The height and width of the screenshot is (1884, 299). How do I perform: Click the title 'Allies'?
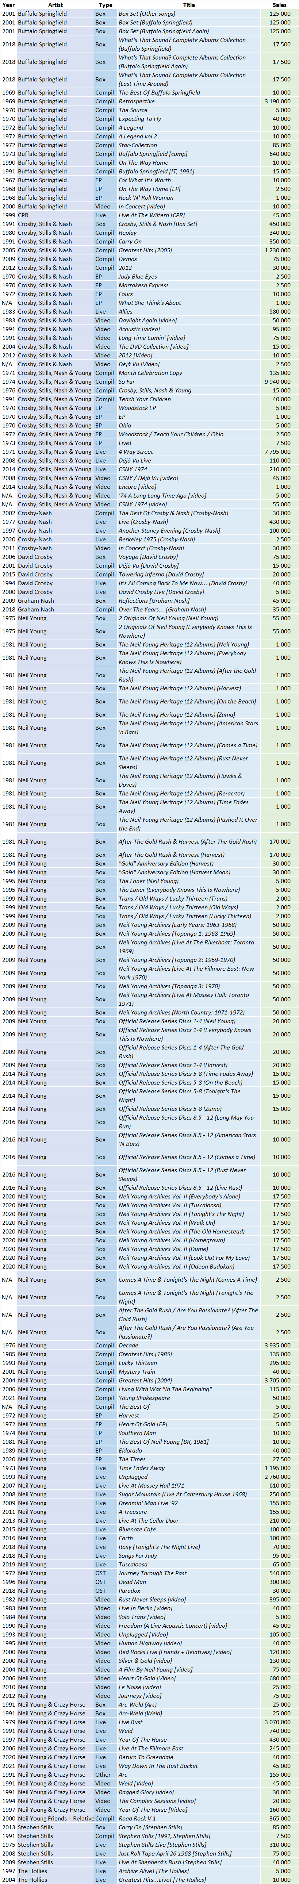(x=126, y=312)
